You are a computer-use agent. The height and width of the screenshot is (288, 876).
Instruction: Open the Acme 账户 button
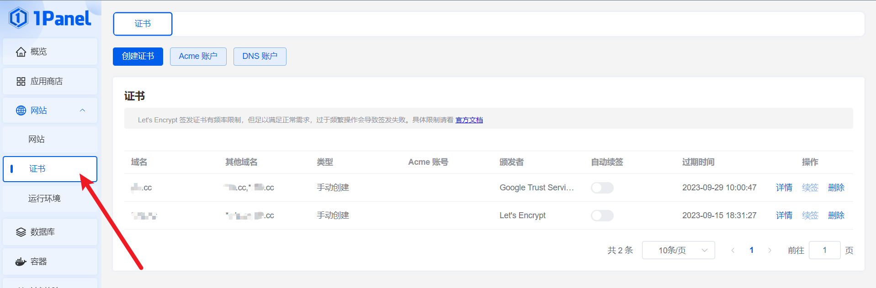tap(198, 56)
